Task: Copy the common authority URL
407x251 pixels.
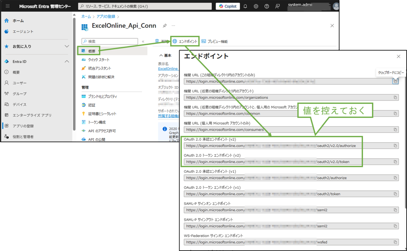Action: coord(395,113)
